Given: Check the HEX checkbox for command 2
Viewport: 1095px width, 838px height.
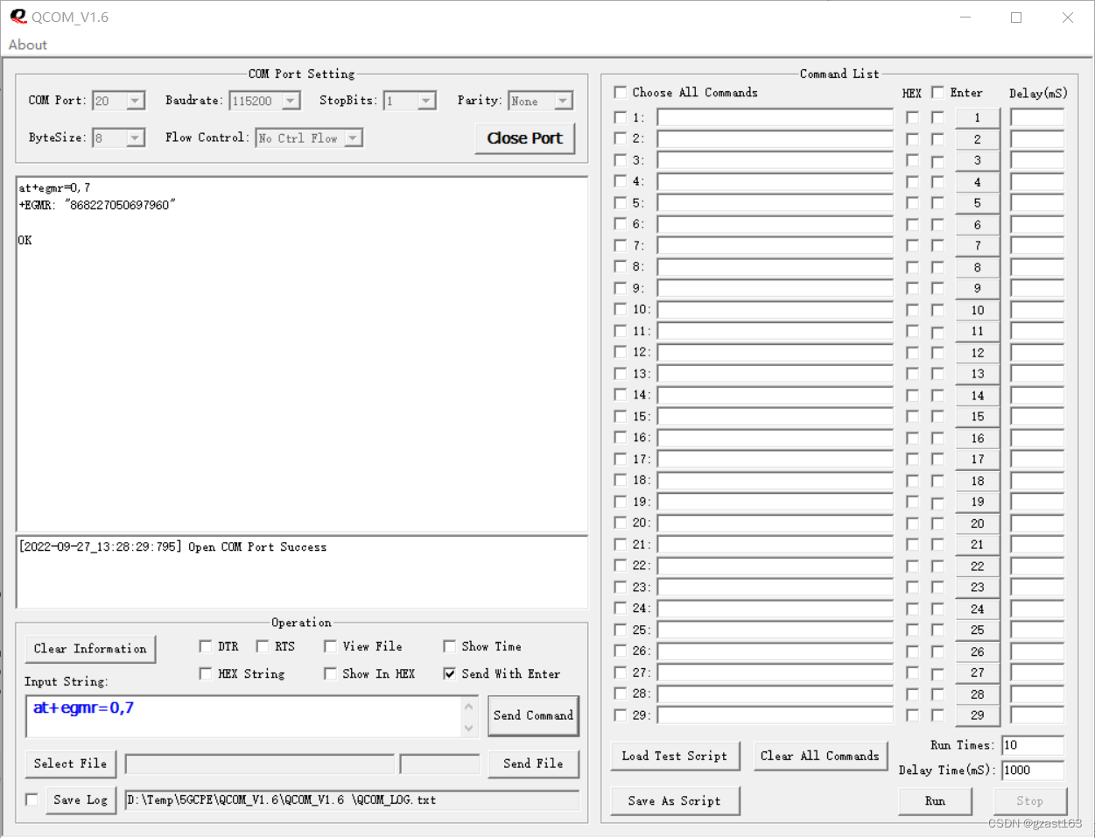Looking at the screenshot, I should point(912,139).
